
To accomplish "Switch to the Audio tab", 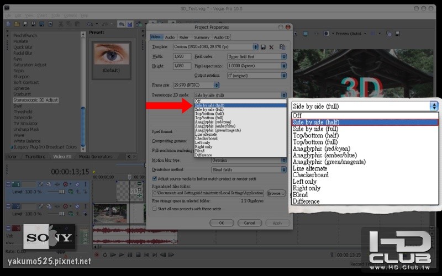I will pos(170,37).
